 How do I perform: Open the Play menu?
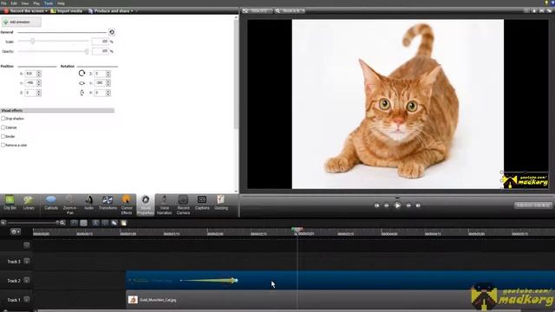(36, 3)
